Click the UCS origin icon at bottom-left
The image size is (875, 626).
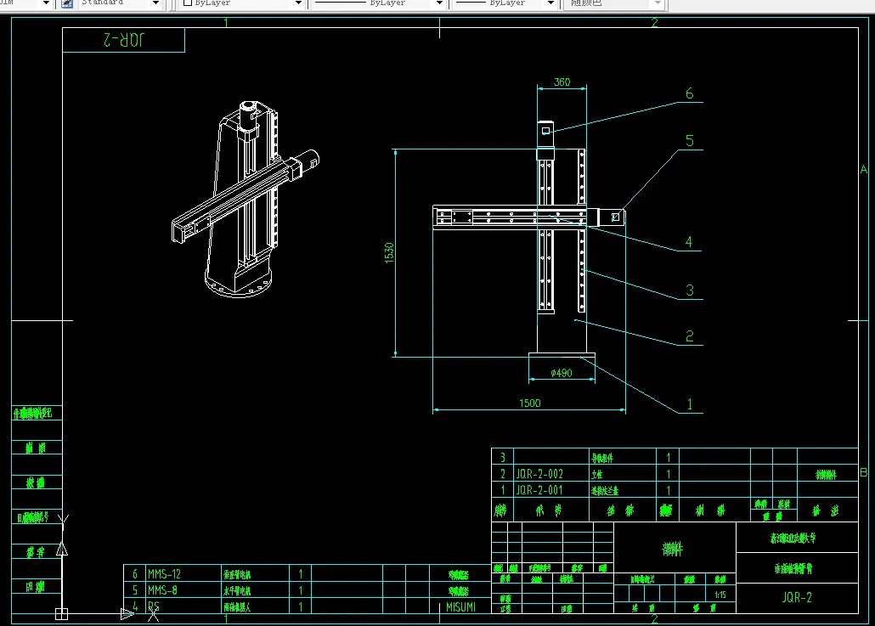(61, 614)
